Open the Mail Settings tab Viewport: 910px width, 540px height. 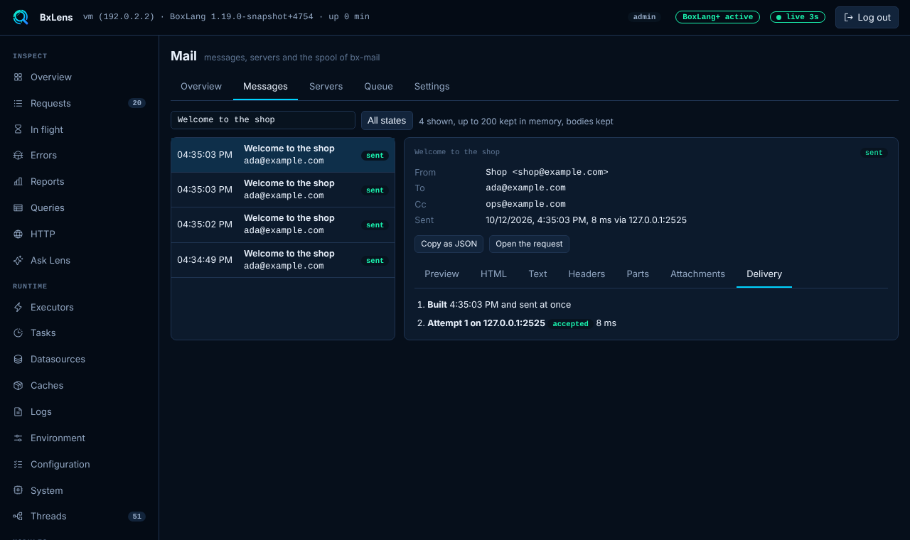432,86
